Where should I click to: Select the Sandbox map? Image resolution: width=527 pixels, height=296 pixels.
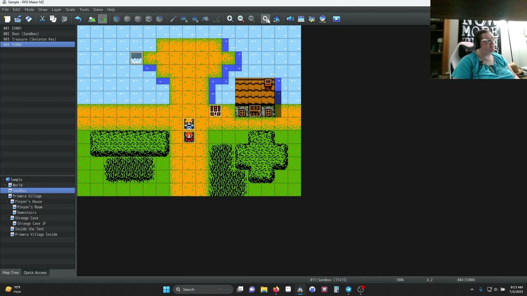click(x=19, y=190)
